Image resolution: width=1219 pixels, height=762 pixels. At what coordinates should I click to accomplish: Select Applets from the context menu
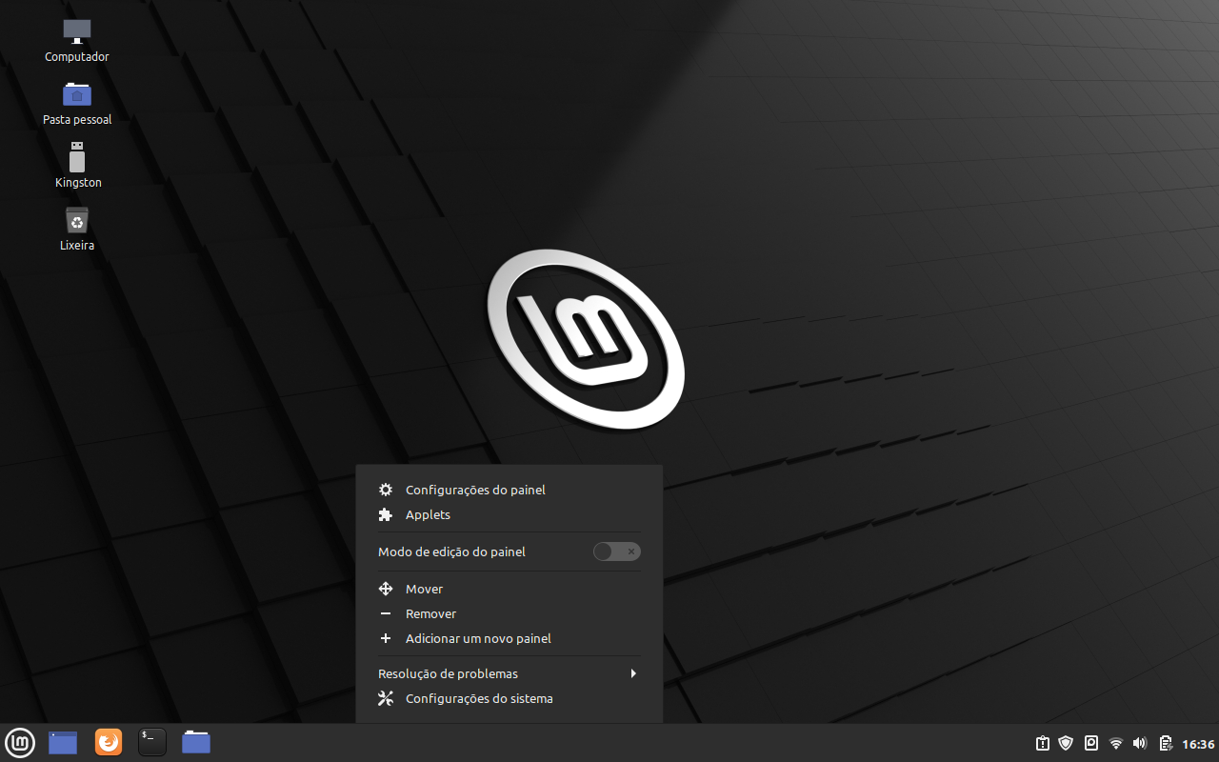509,514
